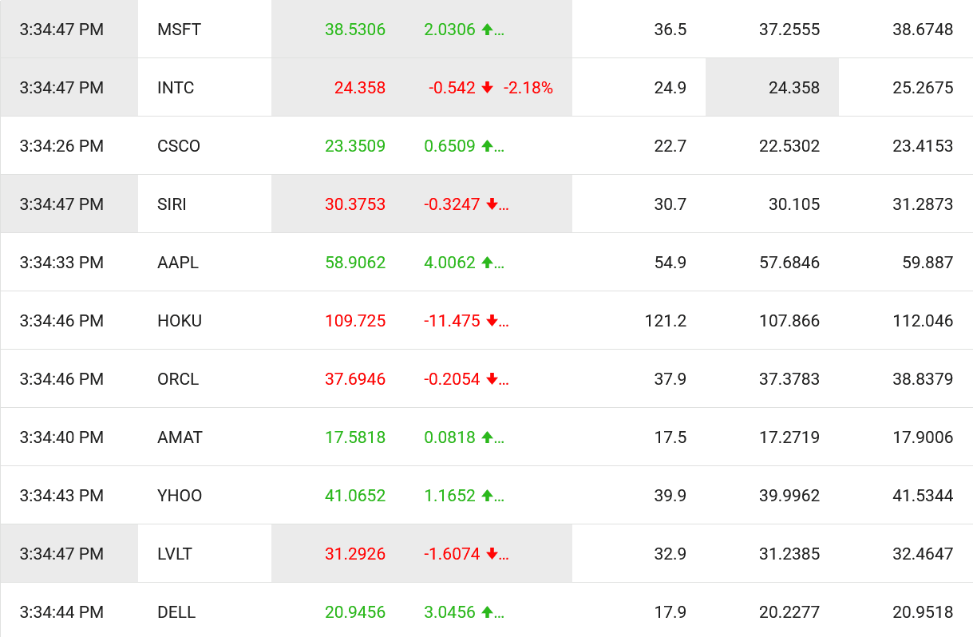Click SIRI price 30.3753
The width and height of the screenshot is (973, 637).
pyautogui.click(x=355, y=204)
